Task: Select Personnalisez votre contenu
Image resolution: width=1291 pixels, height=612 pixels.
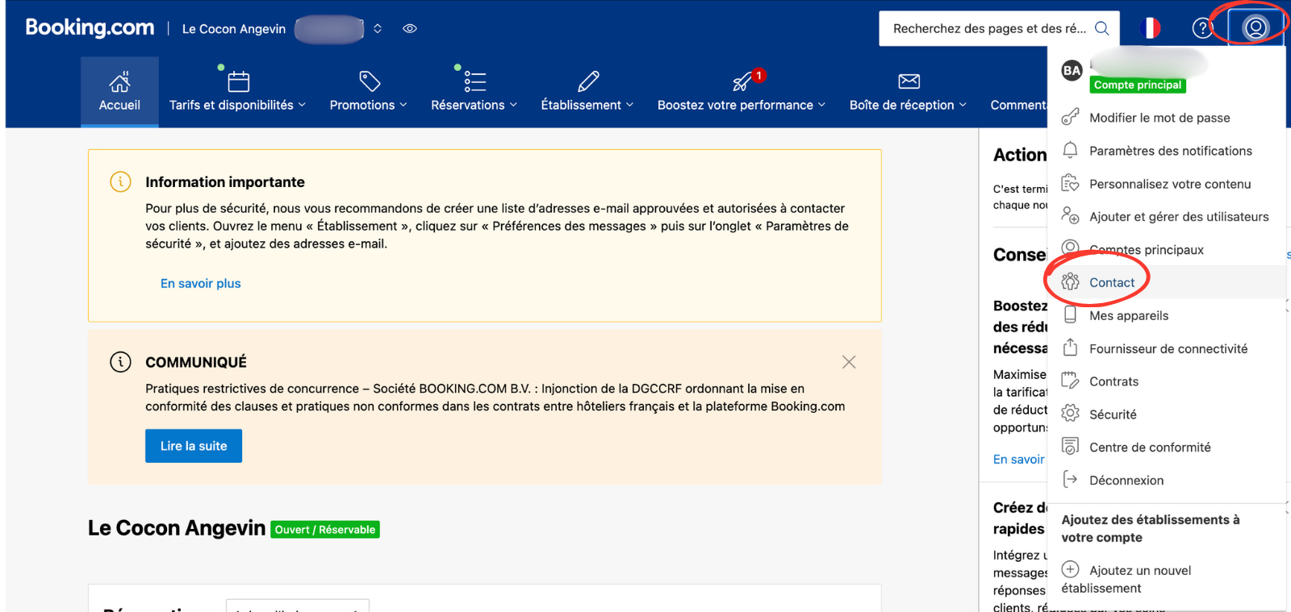Action: coord(1170,184)
